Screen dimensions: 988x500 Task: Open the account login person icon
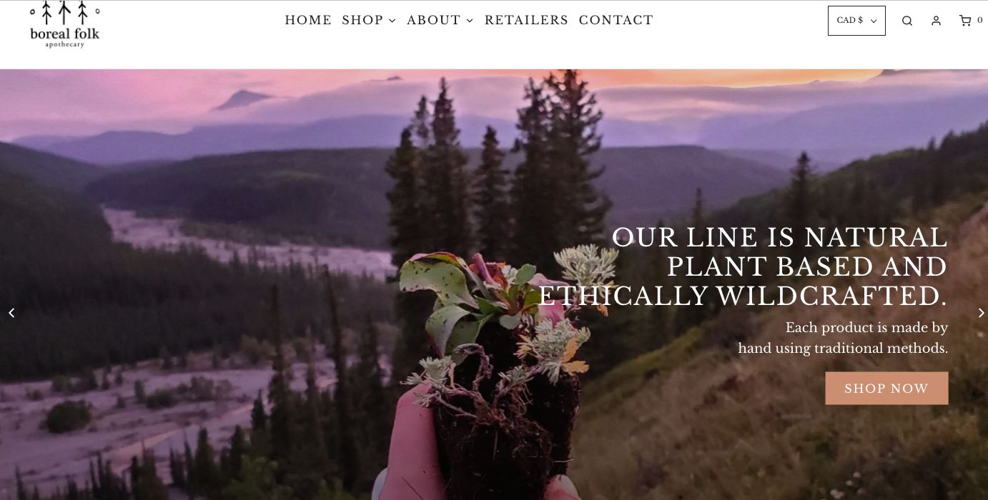(936, 21)
